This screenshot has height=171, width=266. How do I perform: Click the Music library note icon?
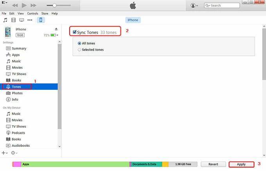5,20
